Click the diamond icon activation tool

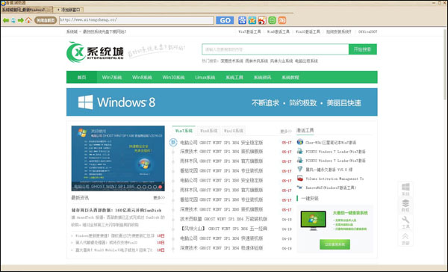point(300,169)
